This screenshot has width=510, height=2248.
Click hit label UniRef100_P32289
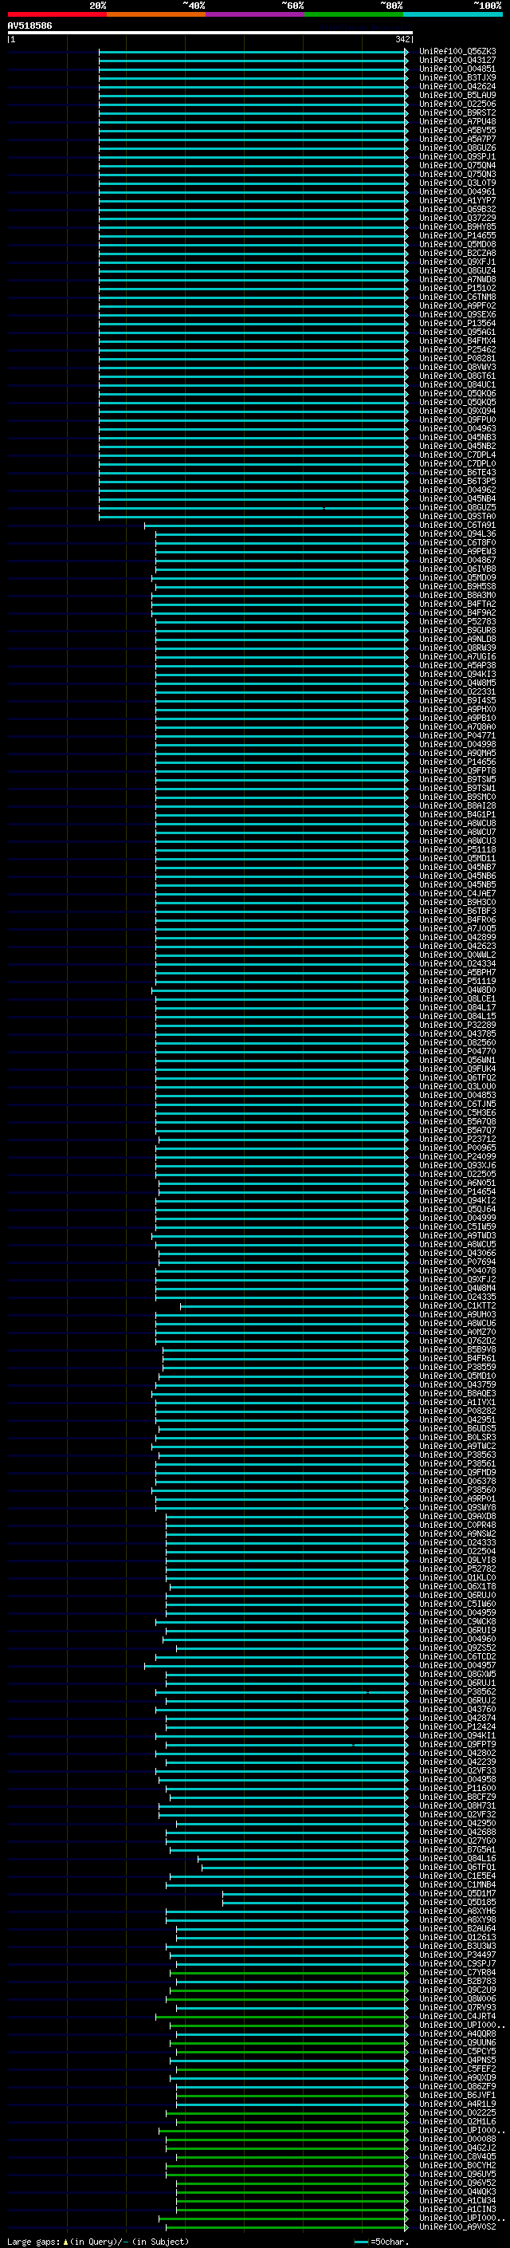tap(457, 1026)
